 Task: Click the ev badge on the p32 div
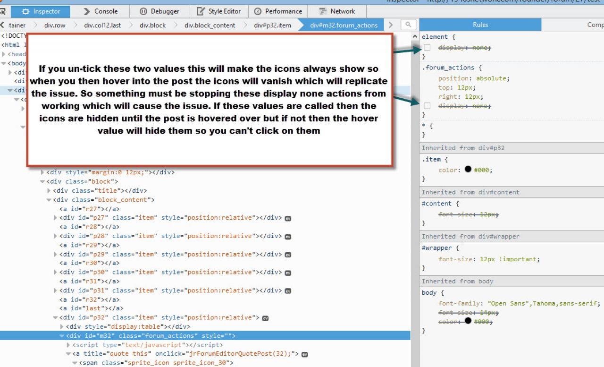click(265, 318)
